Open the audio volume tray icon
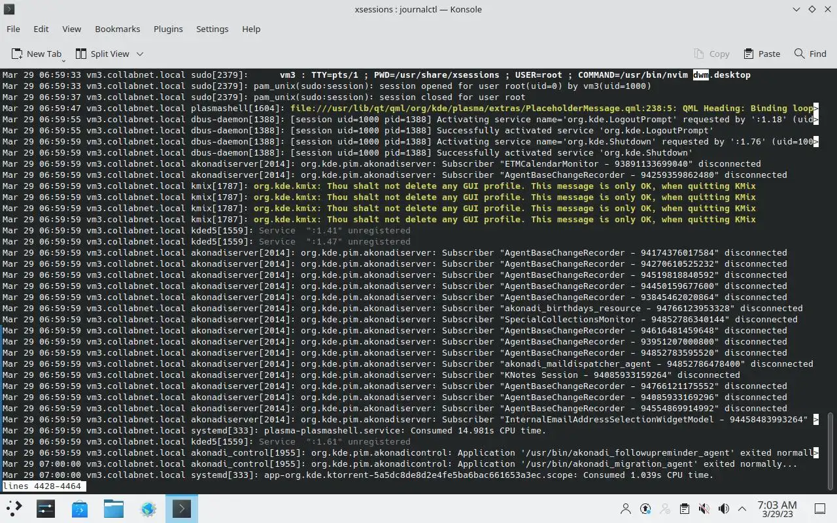Image resolution: width=837 pixels, height=523 pixels. 724,509
